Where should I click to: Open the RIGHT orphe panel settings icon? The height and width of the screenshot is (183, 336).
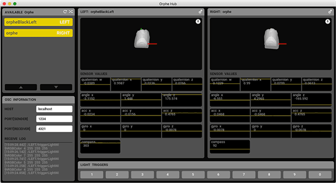(330, 12)
